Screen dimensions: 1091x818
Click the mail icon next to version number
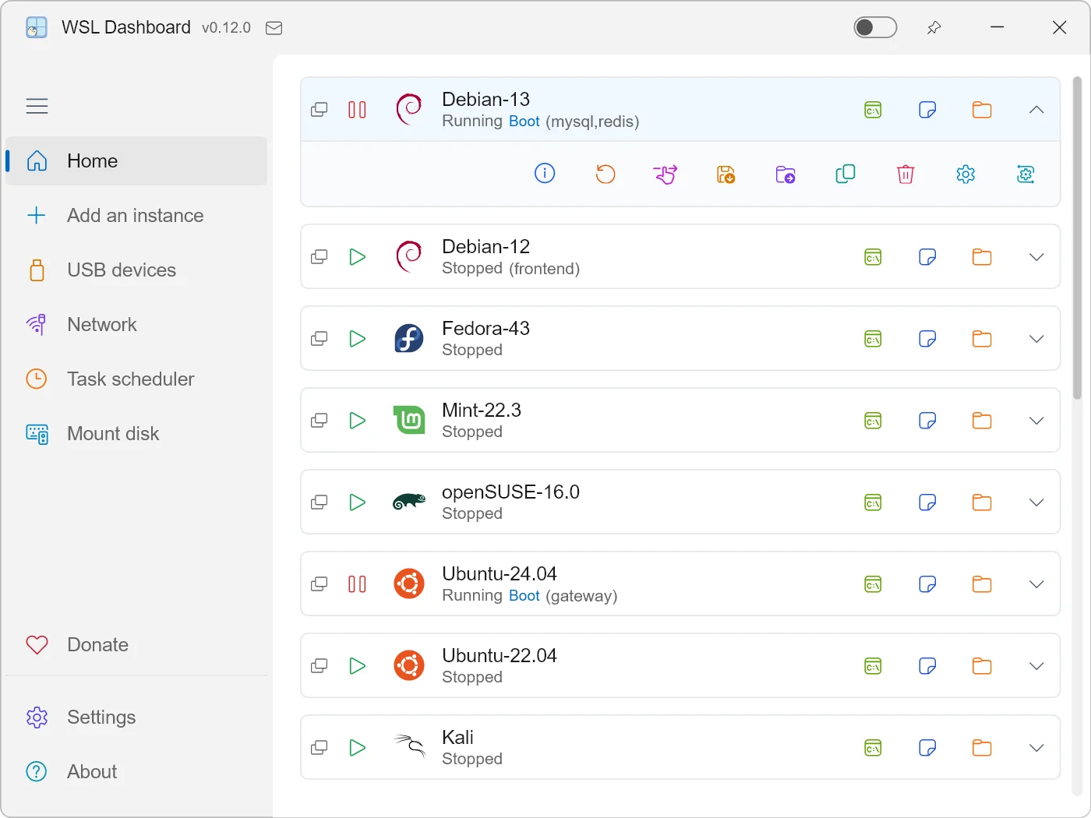point(274,28)
